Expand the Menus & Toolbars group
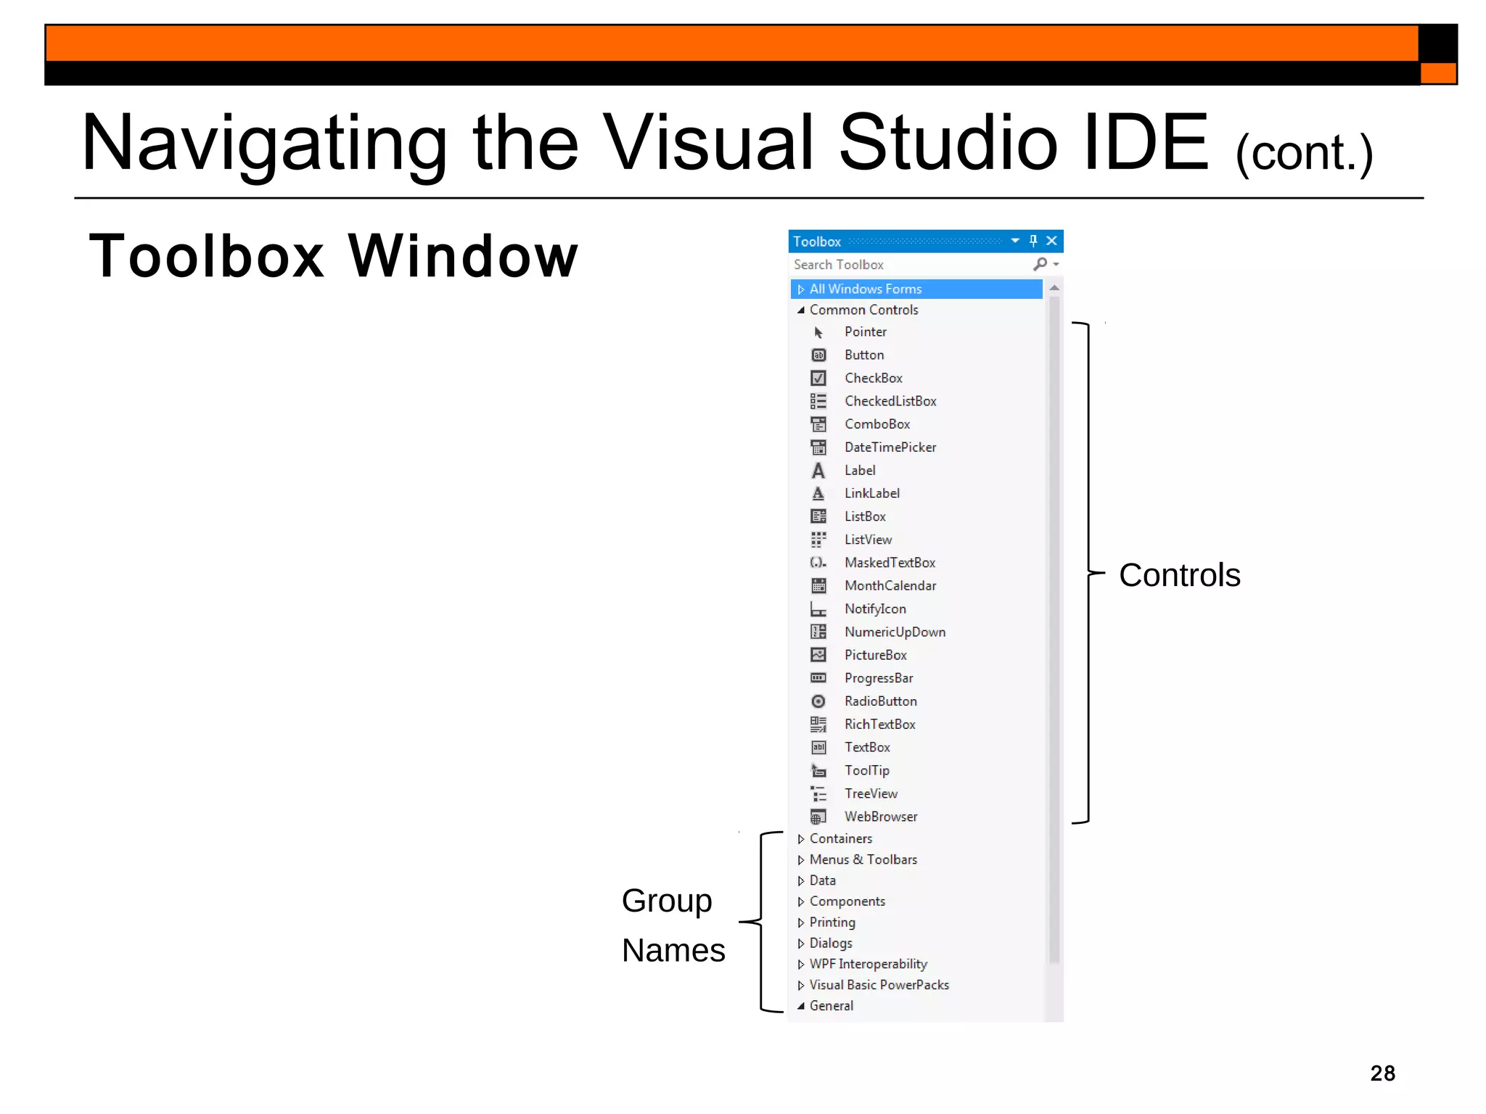The width and height of the screenshot is (1486, 1114). coord(801,860)
